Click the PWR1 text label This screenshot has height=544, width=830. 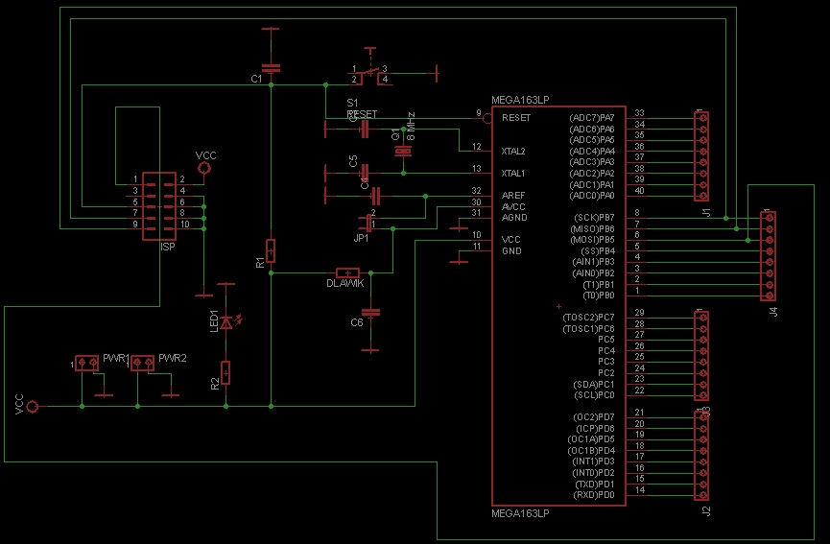click(116, 358)
